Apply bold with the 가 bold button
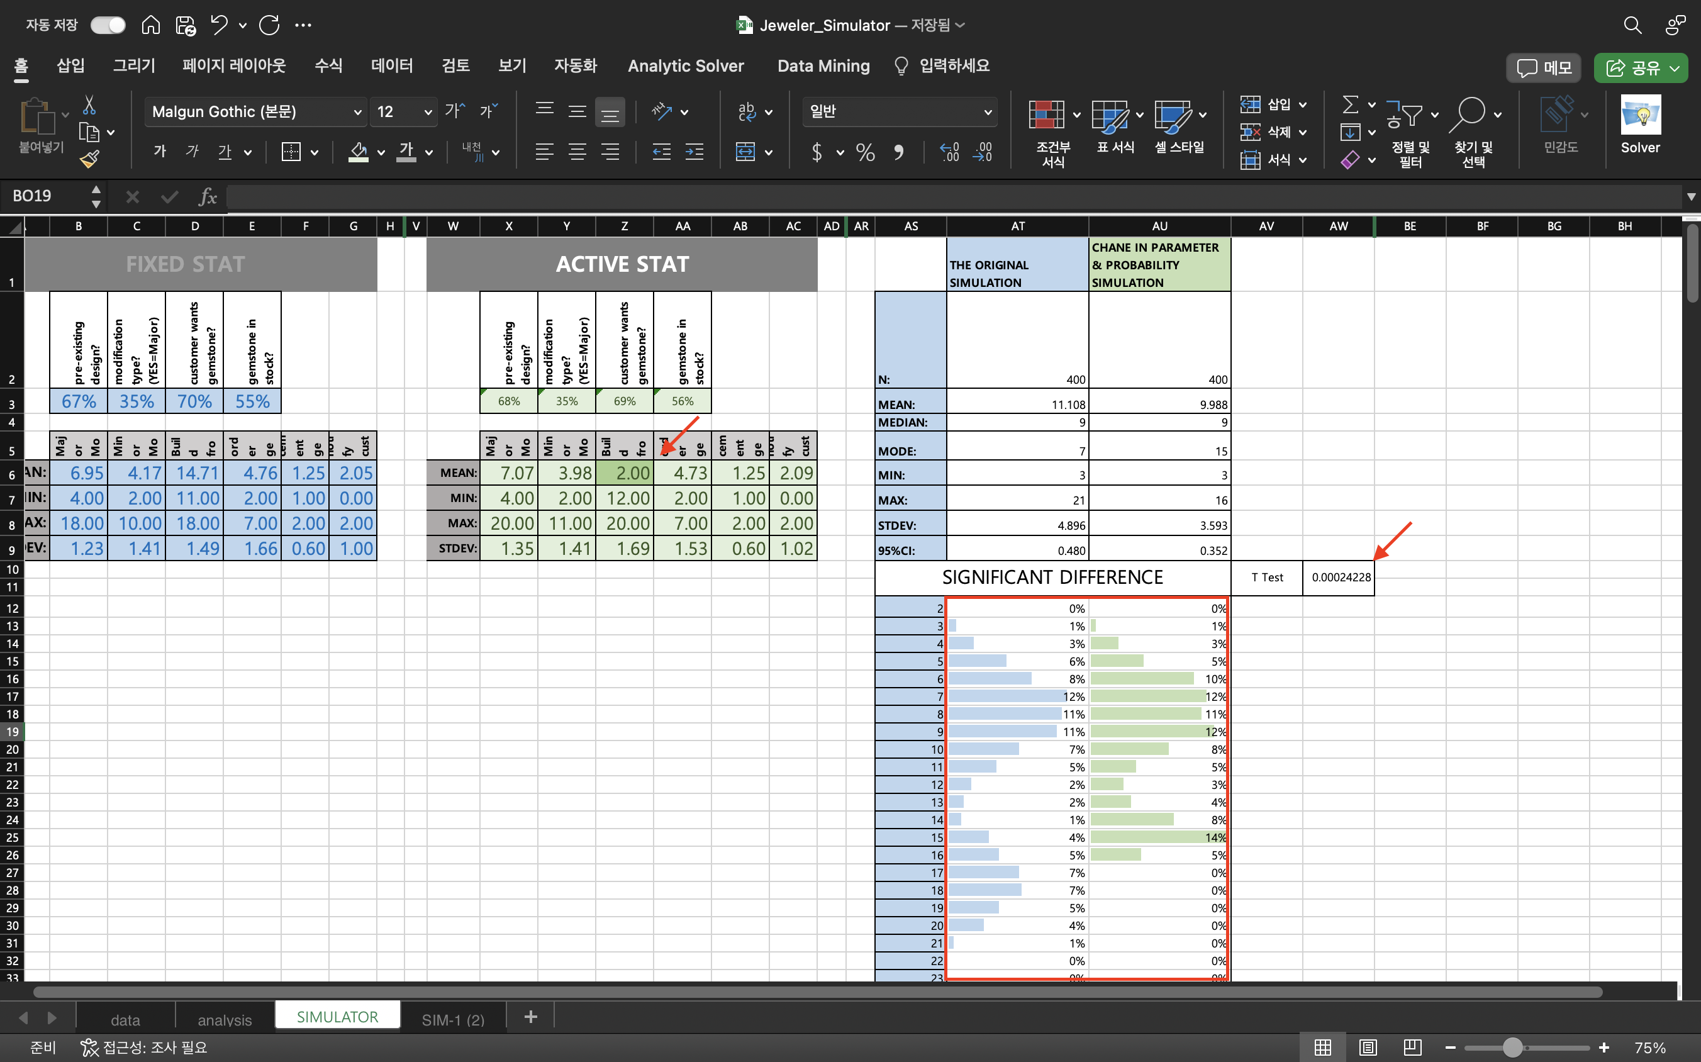The image size is (1701, 1062). (x=160, y=151)
